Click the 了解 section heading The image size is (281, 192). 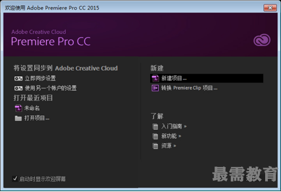click(157, 116)
